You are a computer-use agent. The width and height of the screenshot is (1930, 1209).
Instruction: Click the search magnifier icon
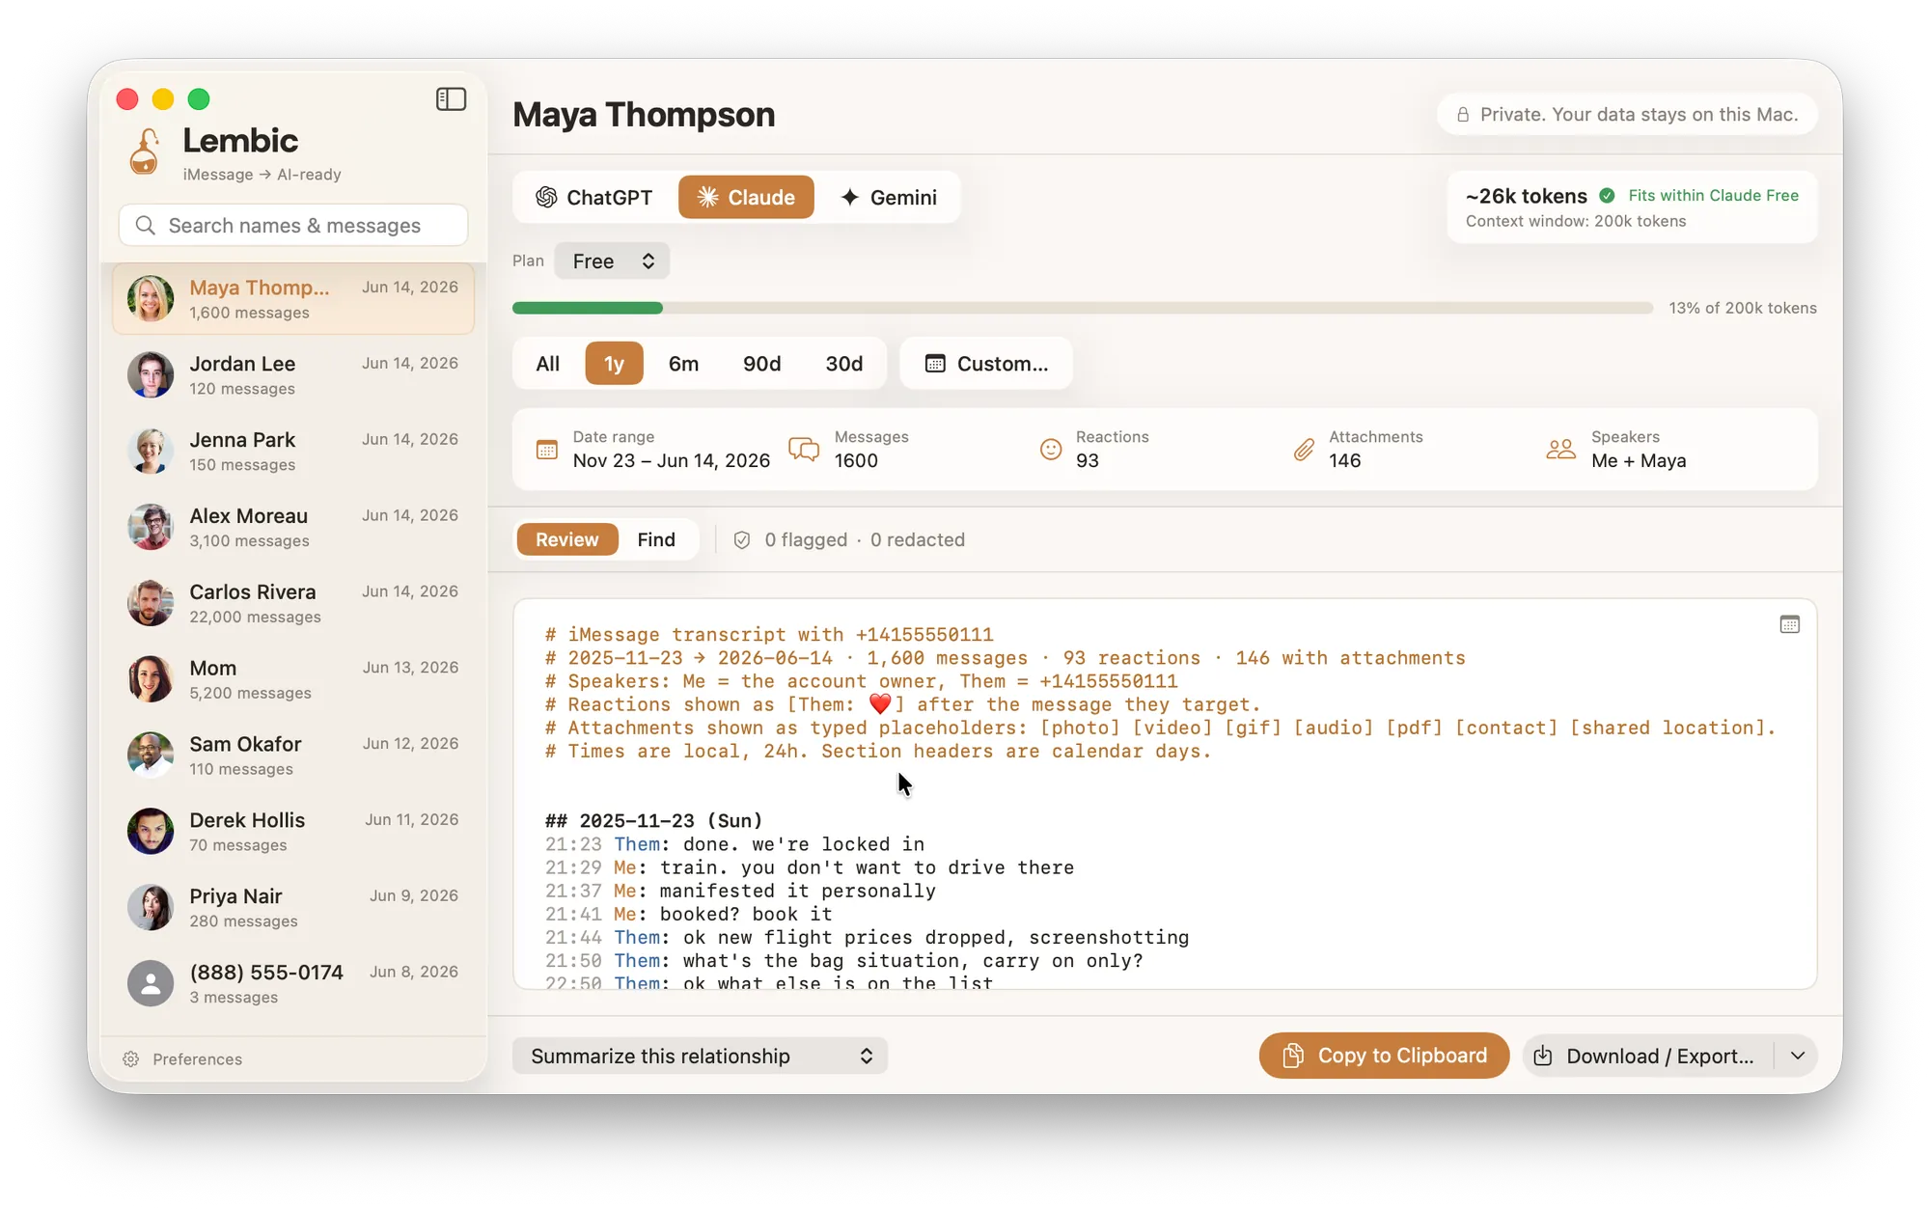tap(146, 225)
